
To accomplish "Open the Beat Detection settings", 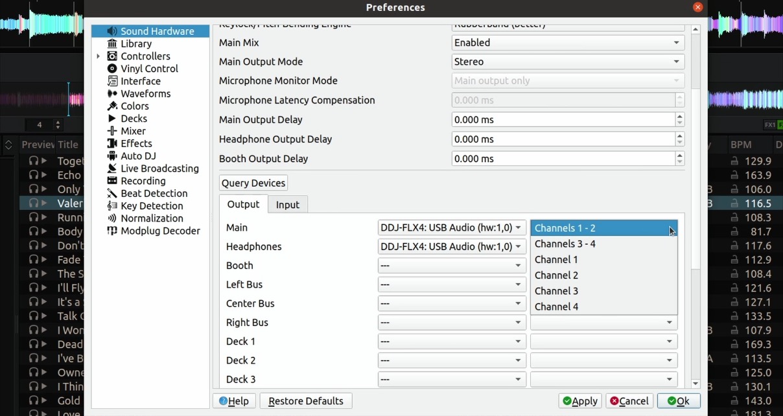I will pos(152,193).
